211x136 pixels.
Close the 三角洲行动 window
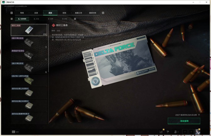(x=206, y=2)
